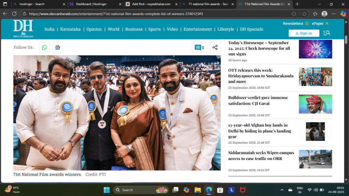The width and height of the screenshot is (349, 196).
Task: Follow Deccan Herald on WhatsApp
Action: [44, 47]
